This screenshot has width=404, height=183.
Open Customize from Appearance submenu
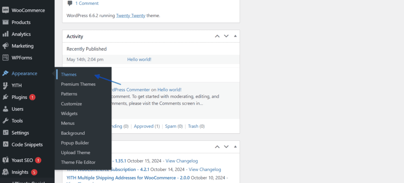71,104
